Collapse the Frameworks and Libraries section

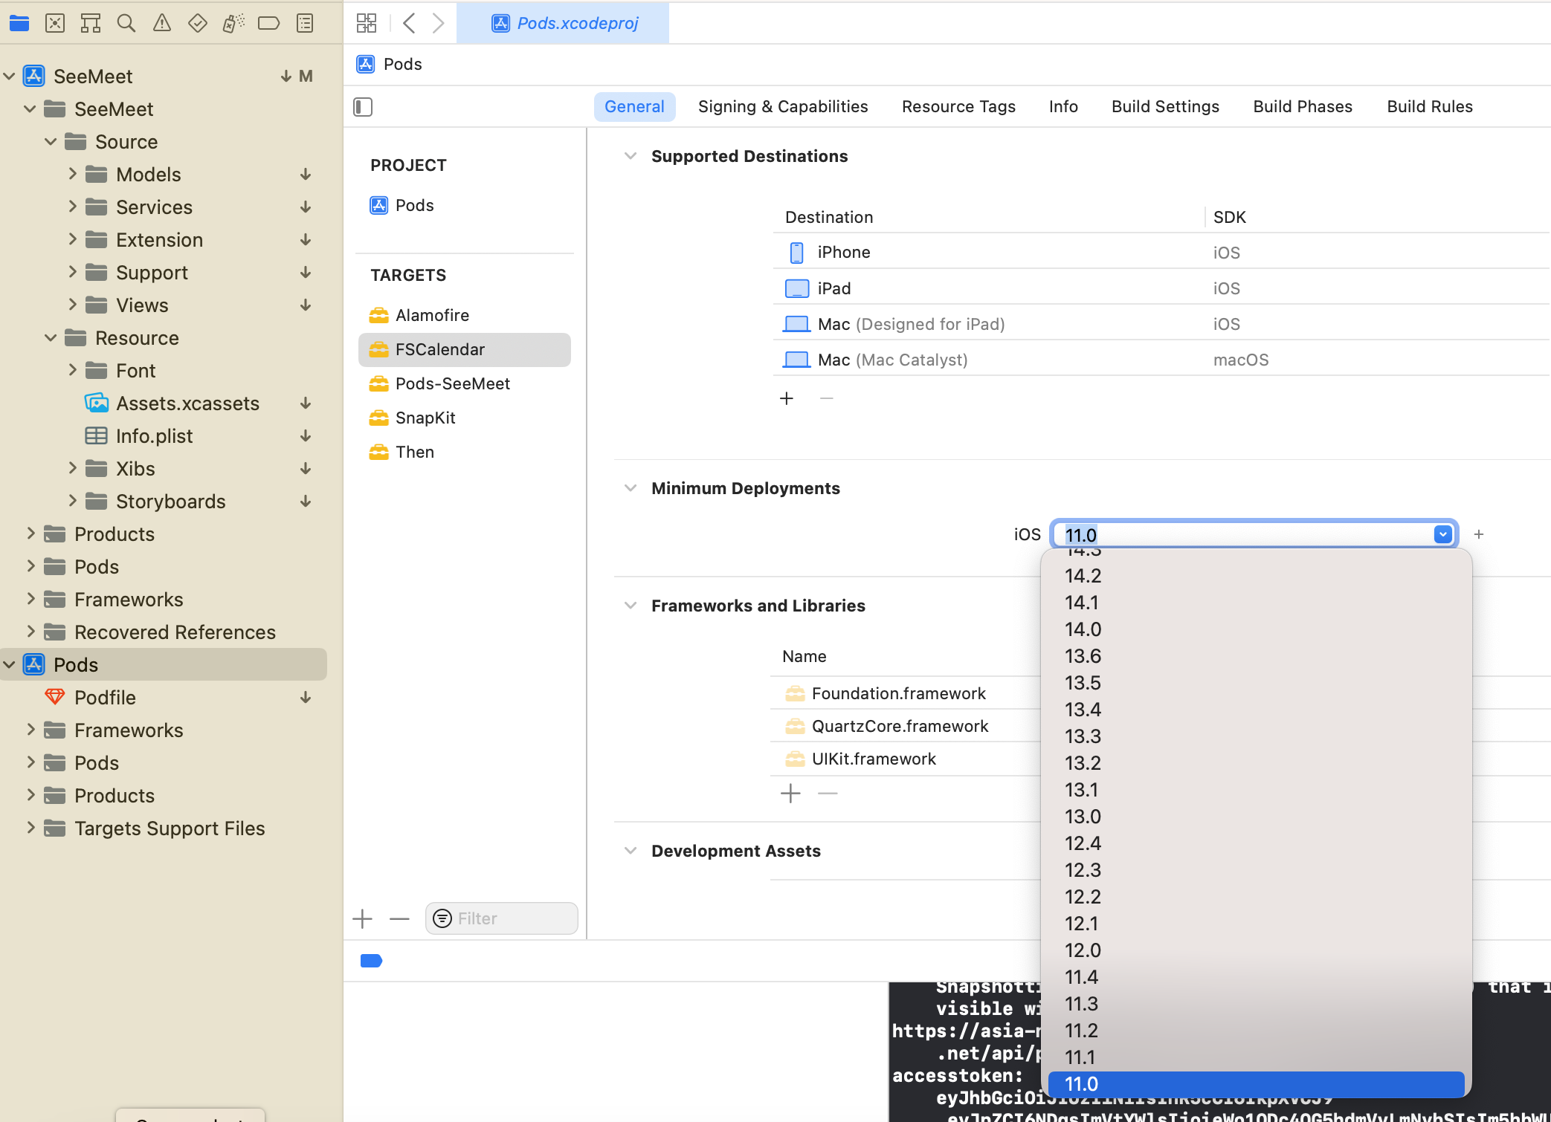pyautogui.click(x=631, y=606)
